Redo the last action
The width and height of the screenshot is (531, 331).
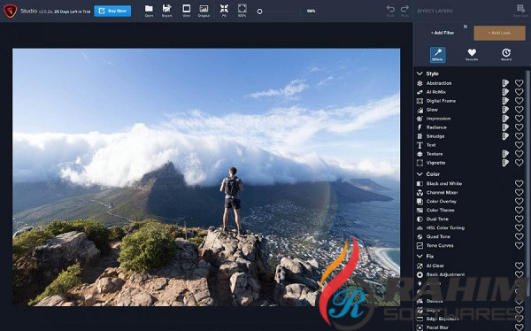(x=404, y=11)
